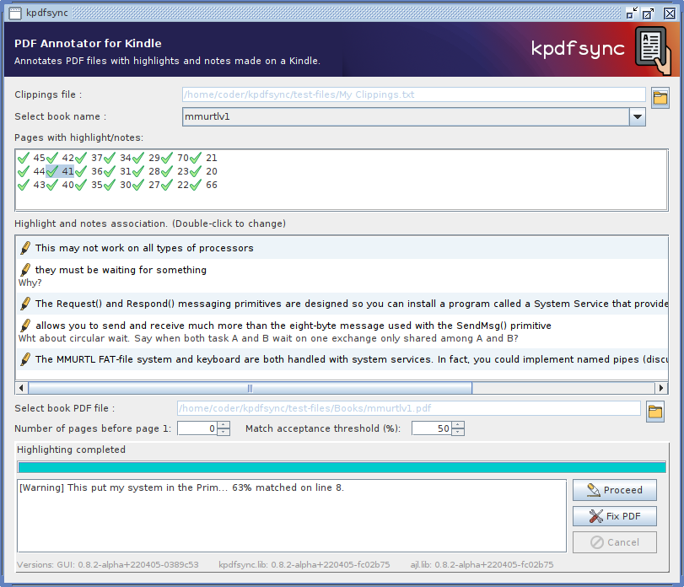
Task: Select page 43 in highlighted pages list
Action: [31, 185]
